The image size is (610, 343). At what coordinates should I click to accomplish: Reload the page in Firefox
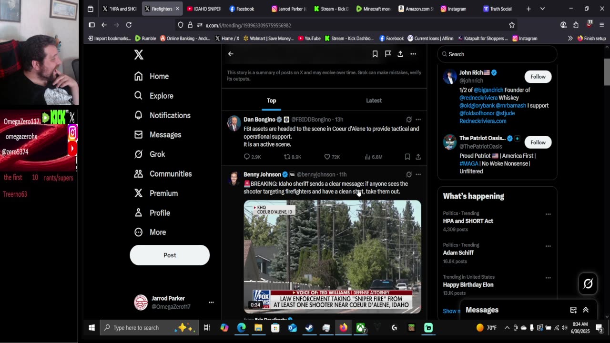[129, 25]
